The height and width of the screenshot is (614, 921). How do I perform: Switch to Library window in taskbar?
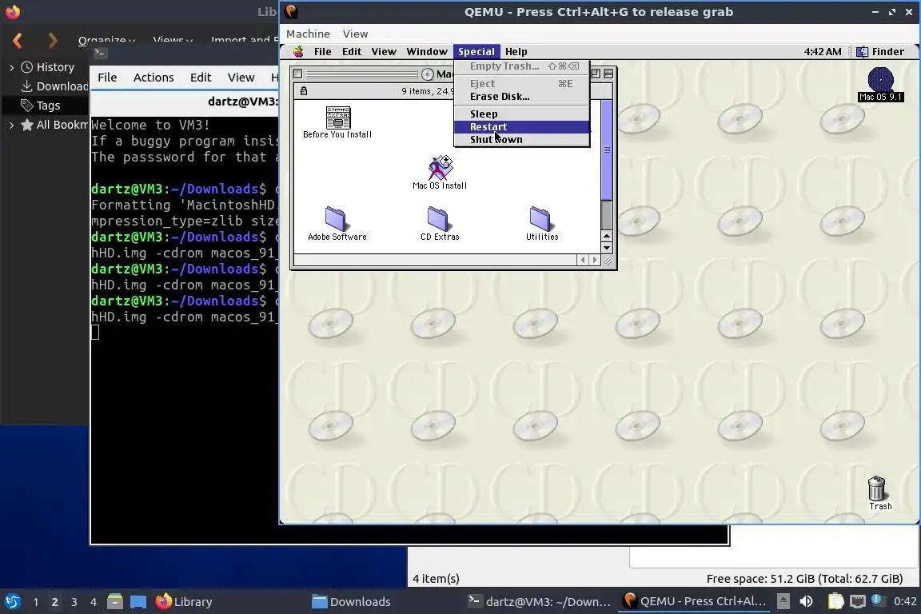(x=229, y=602)
